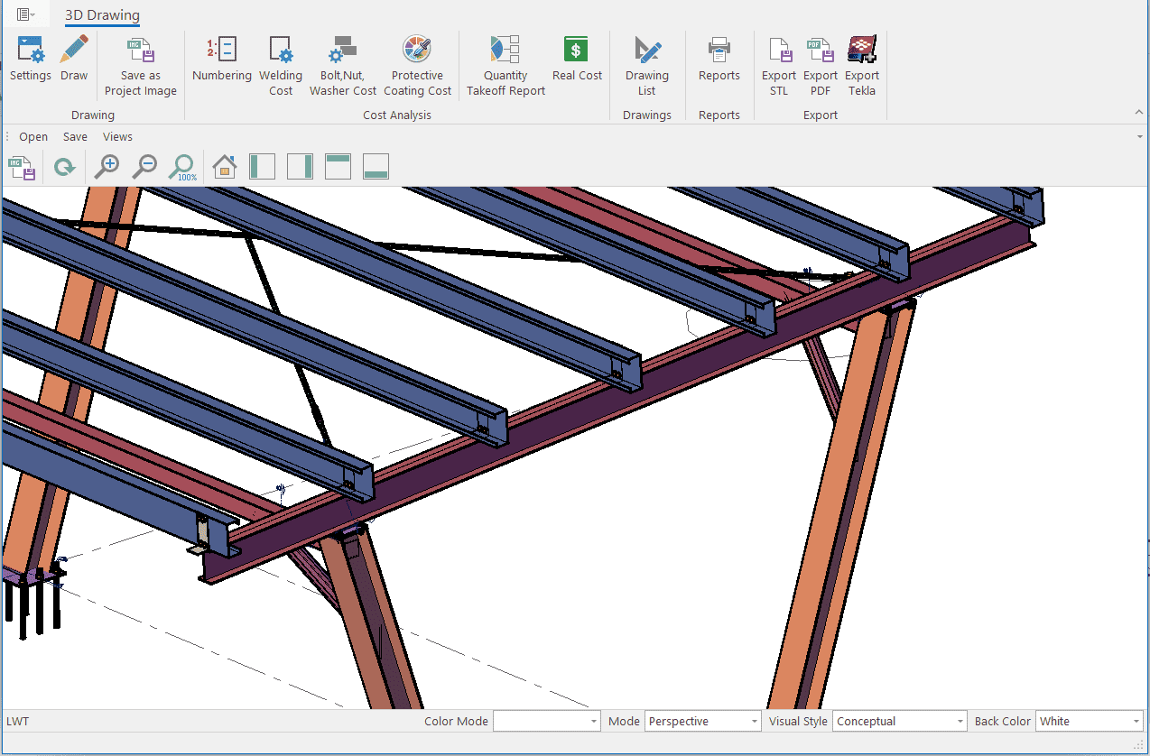Refresh the 3D drawing view
This screenshot has height=756, width=1150.
point(64,167)
